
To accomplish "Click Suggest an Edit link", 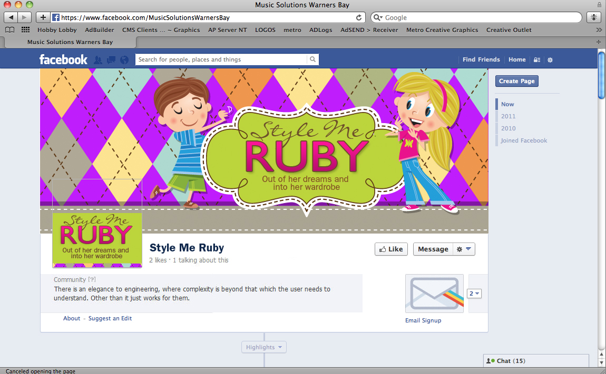I will point(110,318).
